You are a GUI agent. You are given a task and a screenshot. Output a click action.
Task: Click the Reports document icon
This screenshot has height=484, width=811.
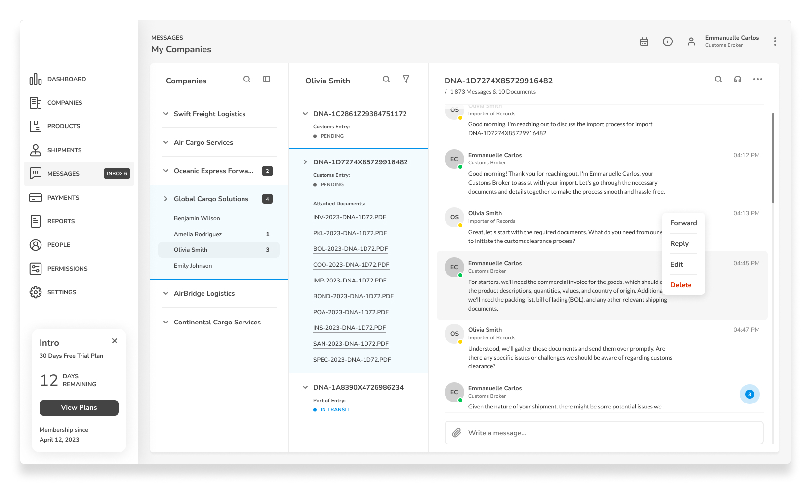point(36,221)
